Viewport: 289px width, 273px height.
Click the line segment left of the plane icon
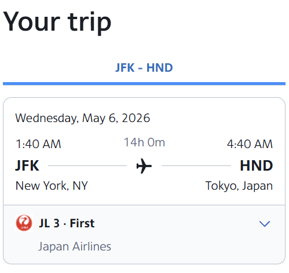87,165
